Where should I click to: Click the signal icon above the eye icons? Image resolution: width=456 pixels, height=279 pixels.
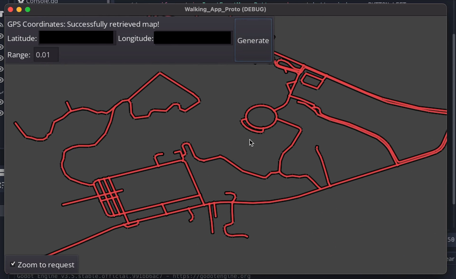(x=1, y=25)
